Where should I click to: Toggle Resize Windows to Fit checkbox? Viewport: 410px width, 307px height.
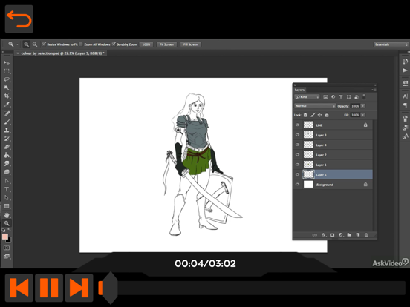44,44
